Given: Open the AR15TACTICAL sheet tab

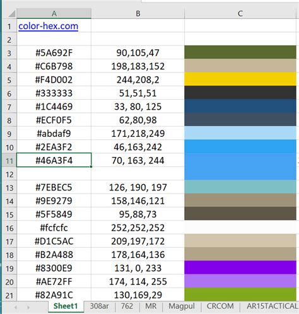Looking at the screenshot, I should pyautogui.click(x=272, y=306).
